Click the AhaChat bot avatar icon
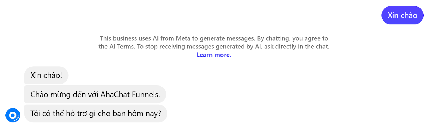 click(x=13, y=115)
